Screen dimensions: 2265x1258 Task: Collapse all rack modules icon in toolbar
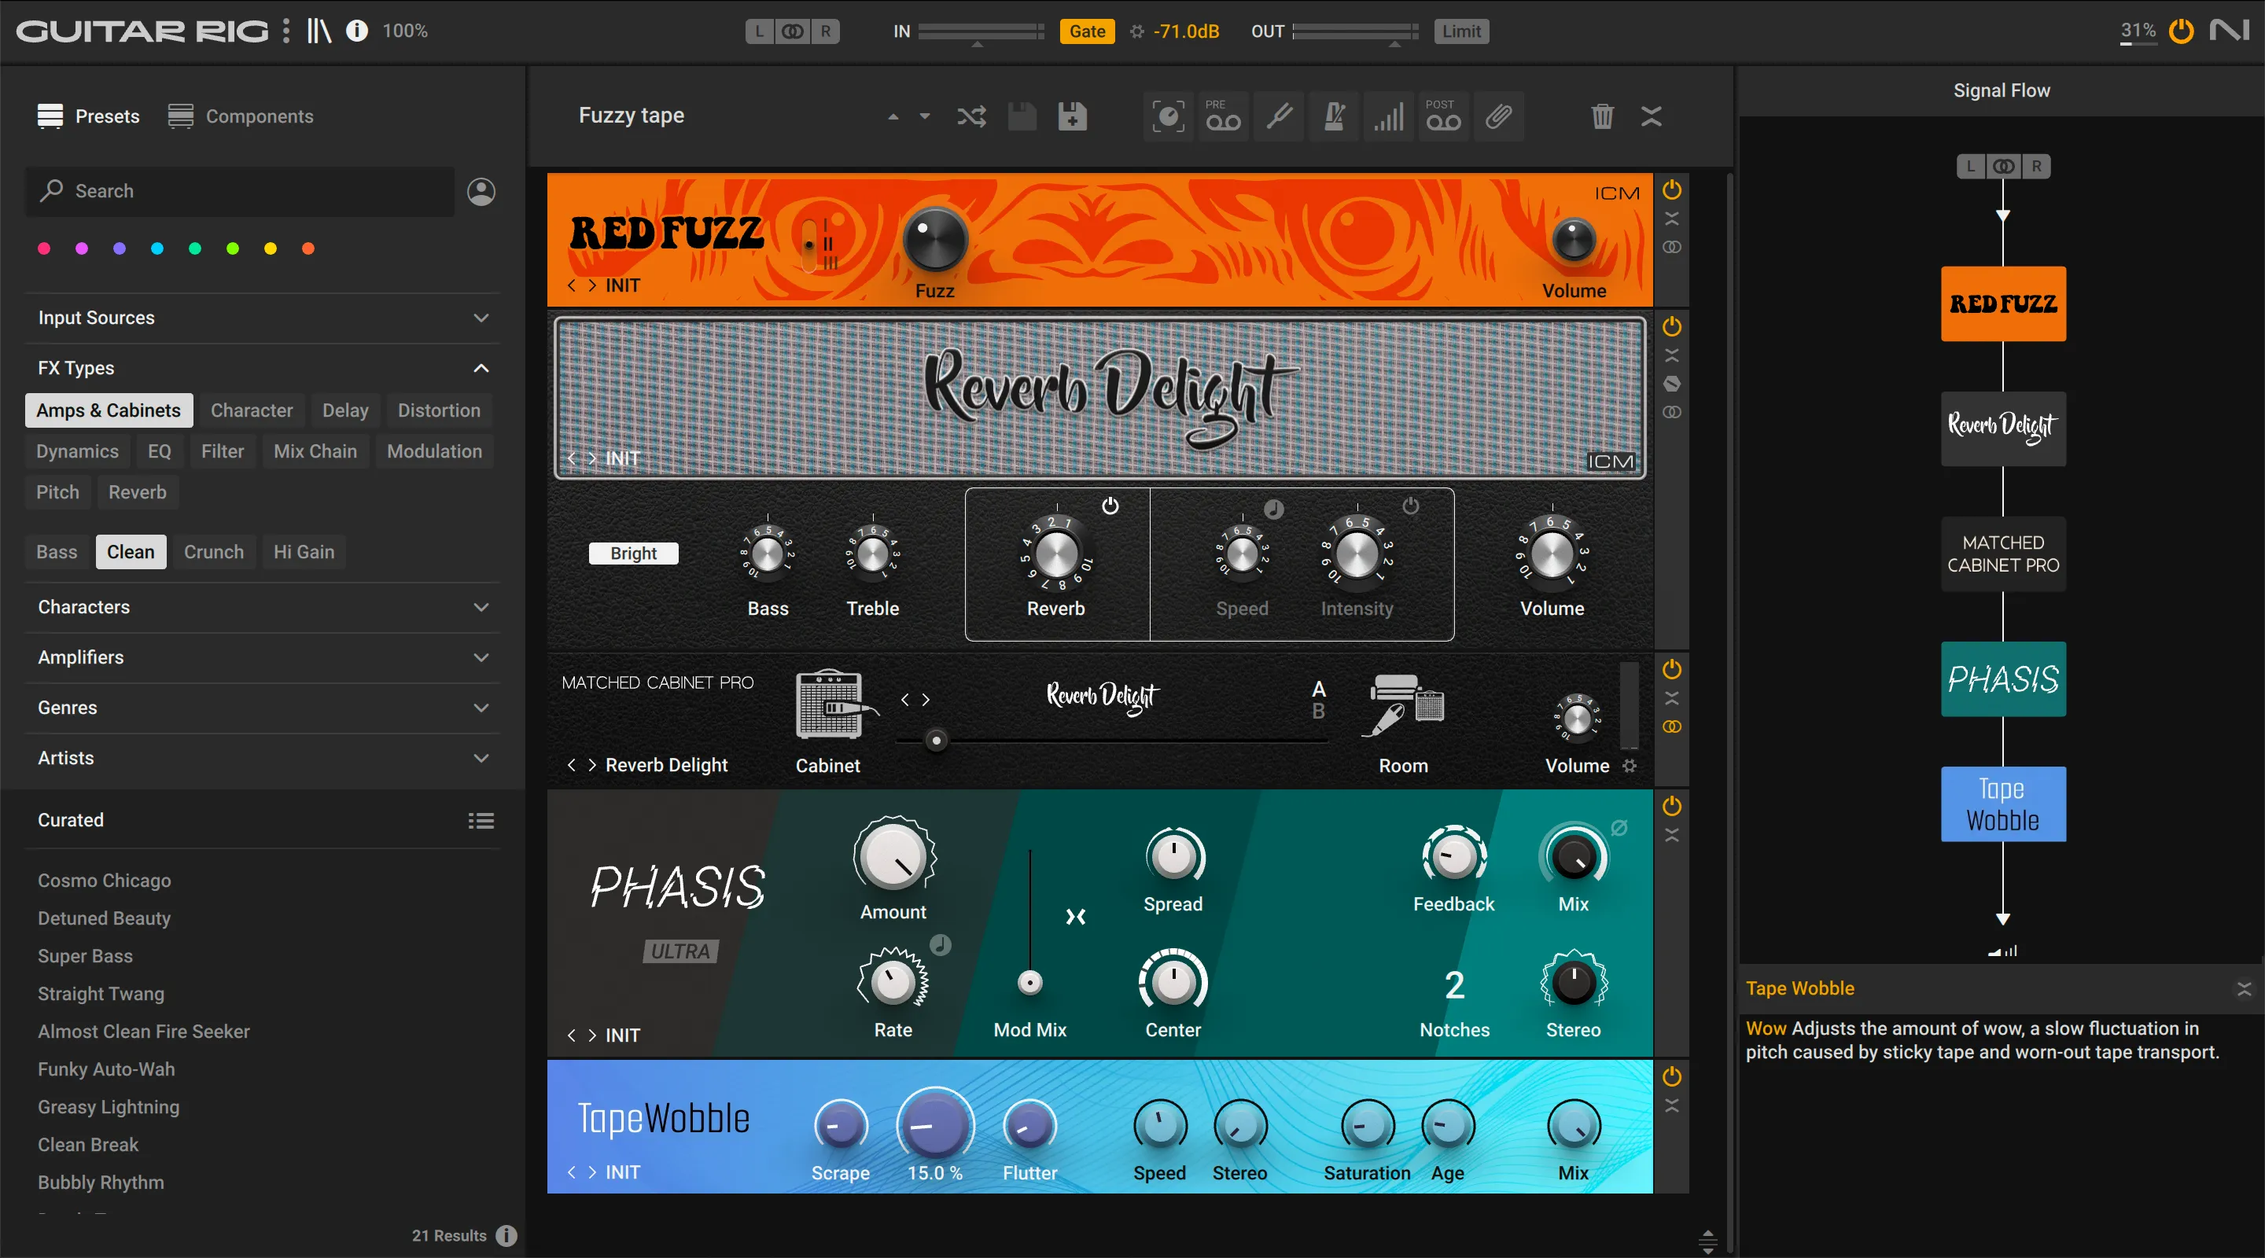pyautogui.click(x=1652, y=116)
